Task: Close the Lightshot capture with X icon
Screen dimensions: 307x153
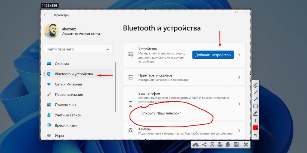Action: [x=246, y=145]
